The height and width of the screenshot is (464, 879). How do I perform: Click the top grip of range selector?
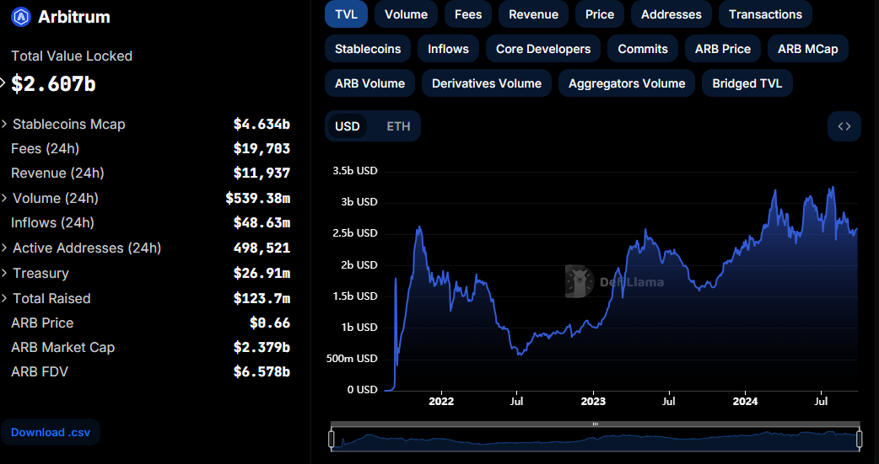pyautogui.click(x=595, y=424)
